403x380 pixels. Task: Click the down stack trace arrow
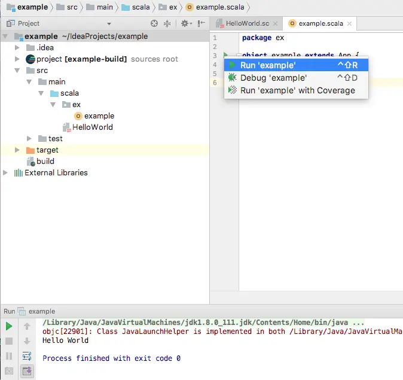[x=27, y=341]
